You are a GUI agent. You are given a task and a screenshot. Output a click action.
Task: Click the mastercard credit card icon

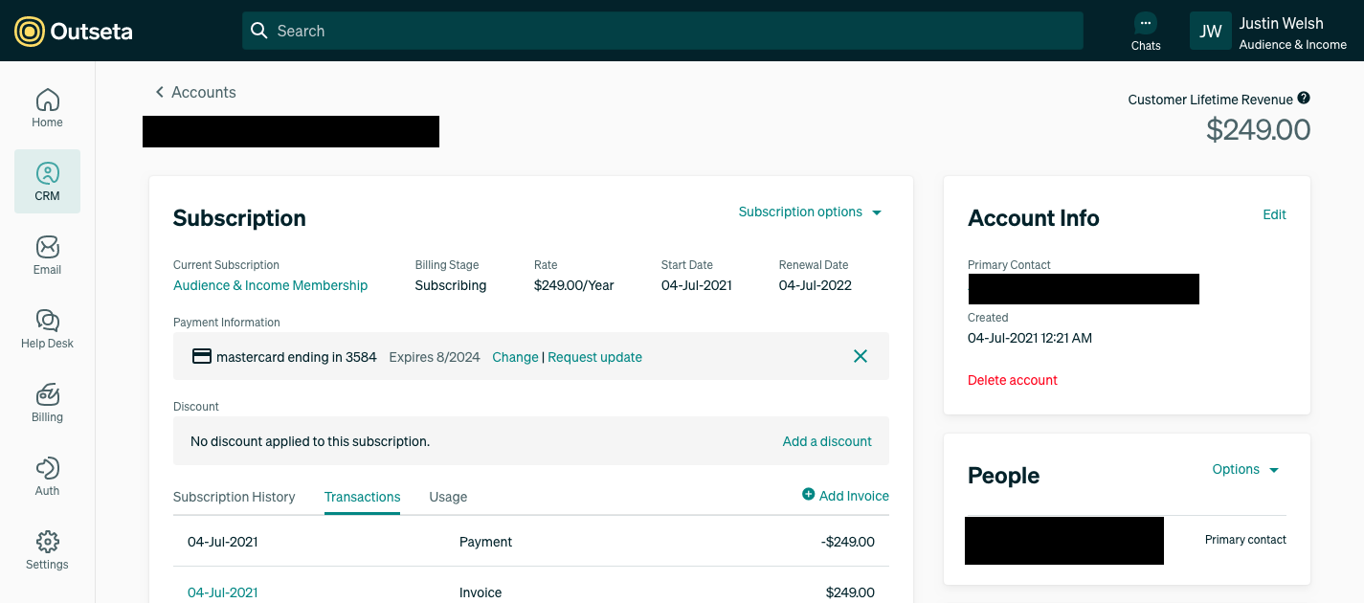click(201, 357)
